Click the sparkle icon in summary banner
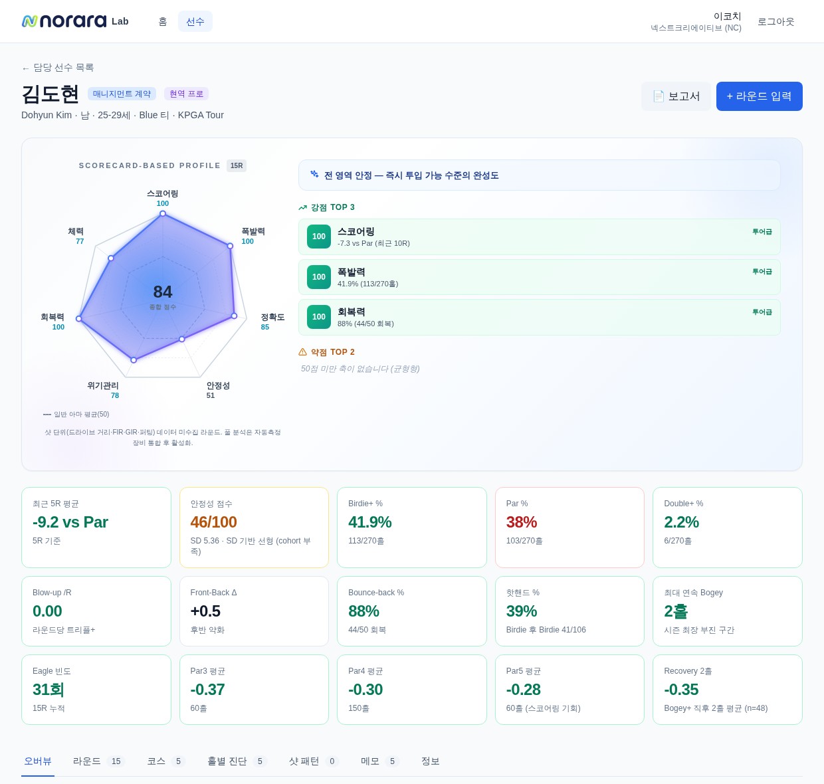Image resolution: width=824 pixels, height=784 pixels. 314,174
